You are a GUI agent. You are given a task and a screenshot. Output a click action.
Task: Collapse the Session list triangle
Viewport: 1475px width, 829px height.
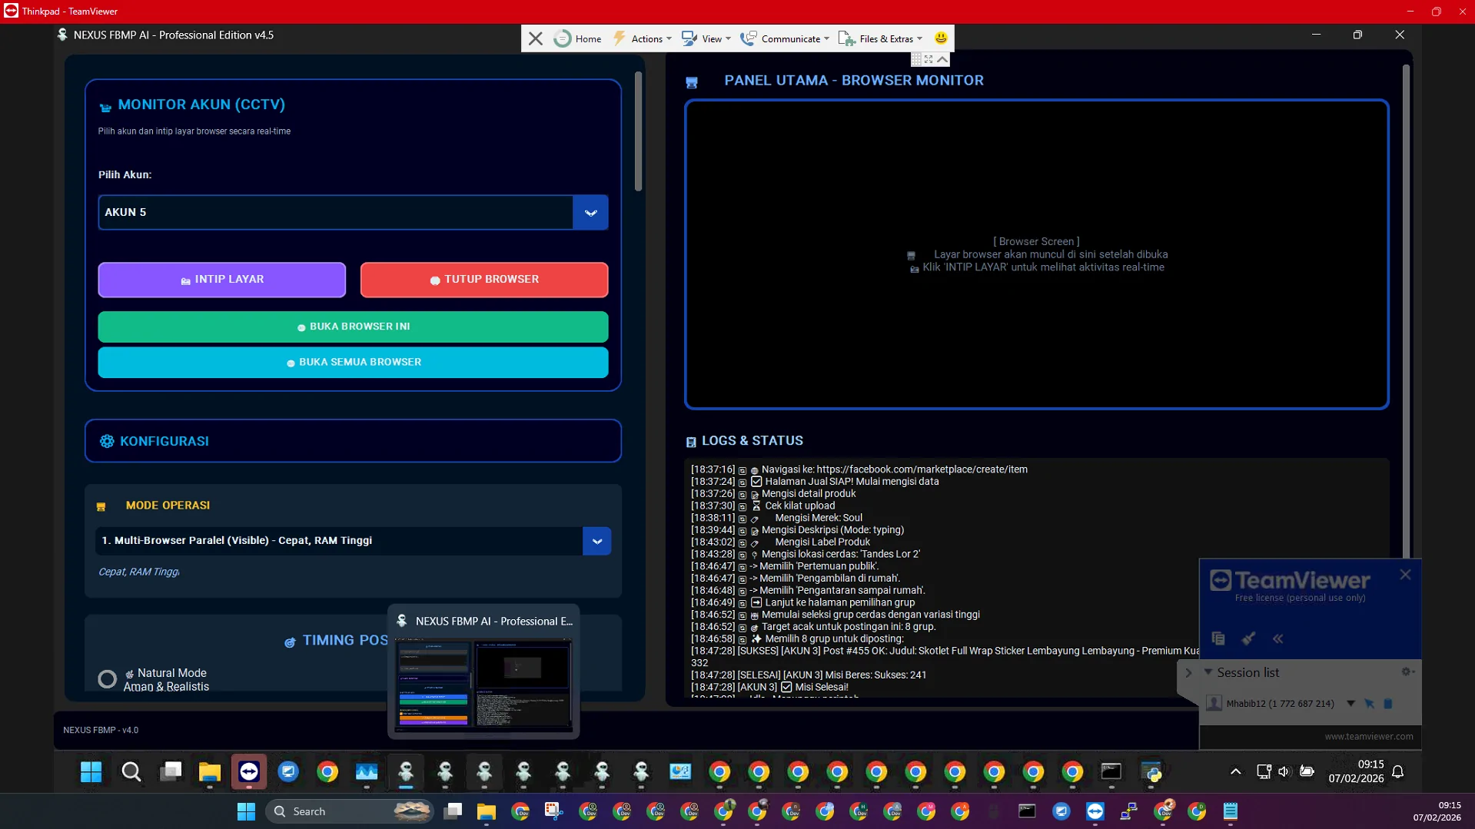[1208, 672]
